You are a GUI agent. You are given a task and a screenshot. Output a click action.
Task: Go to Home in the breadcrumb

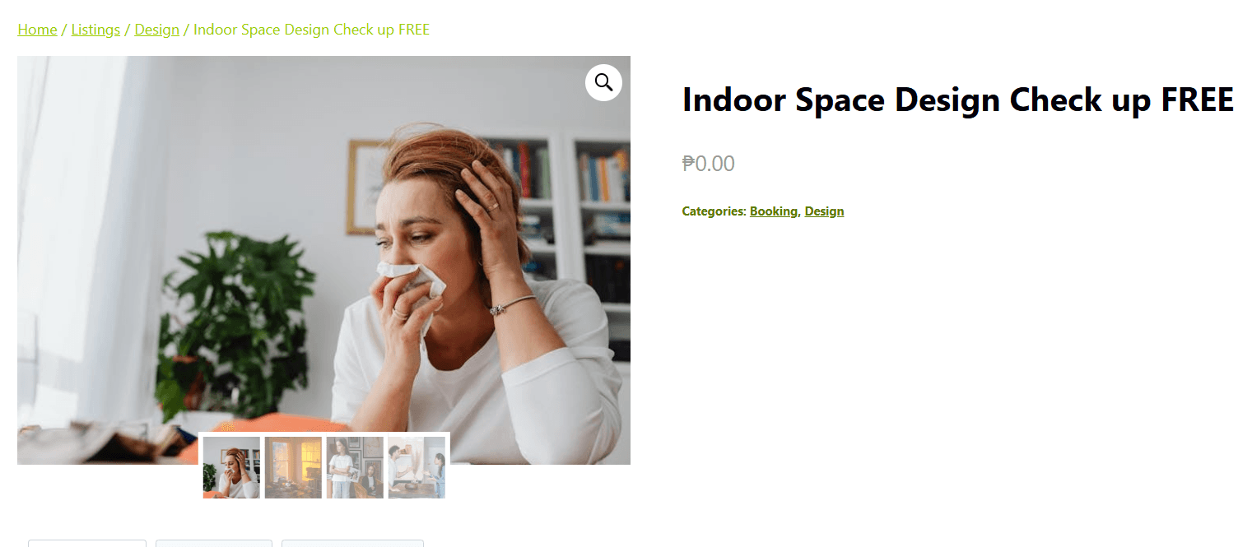point(37,30)
